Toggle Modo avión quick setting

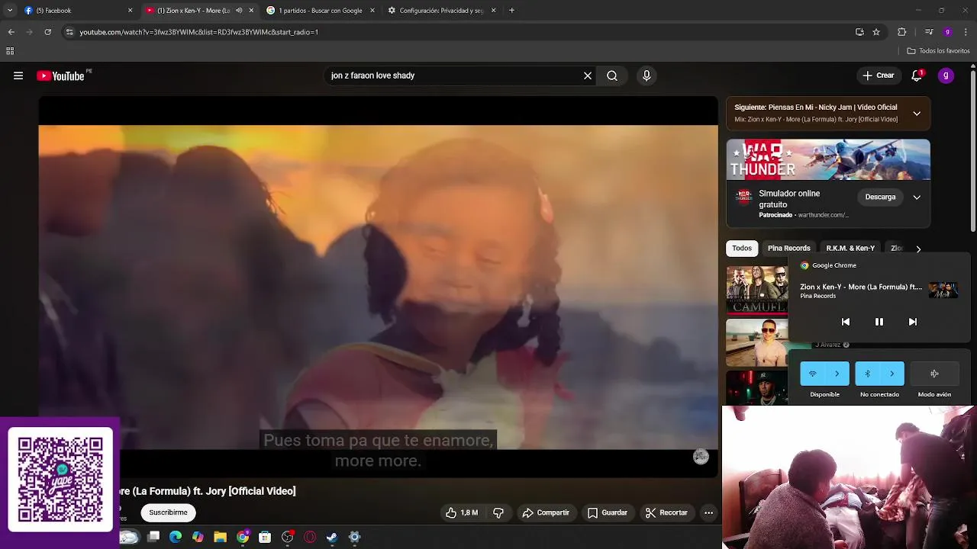point(934,374)
